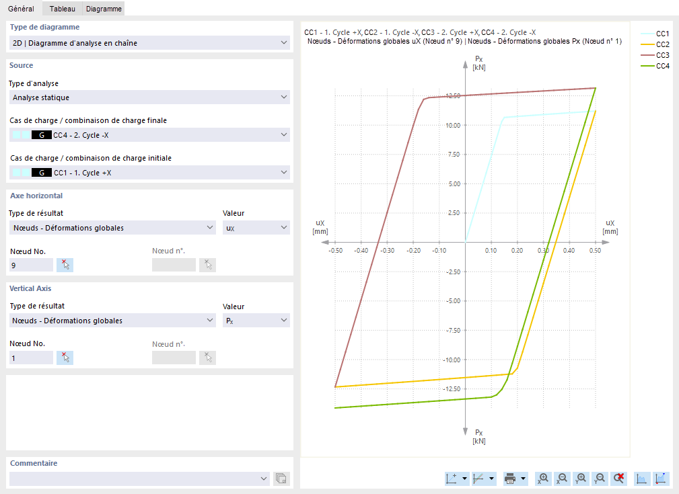Viewport: 679px width, 494px height.
Task: Toggle the filled area diagram icon
Action: click(x=641, y=479)
